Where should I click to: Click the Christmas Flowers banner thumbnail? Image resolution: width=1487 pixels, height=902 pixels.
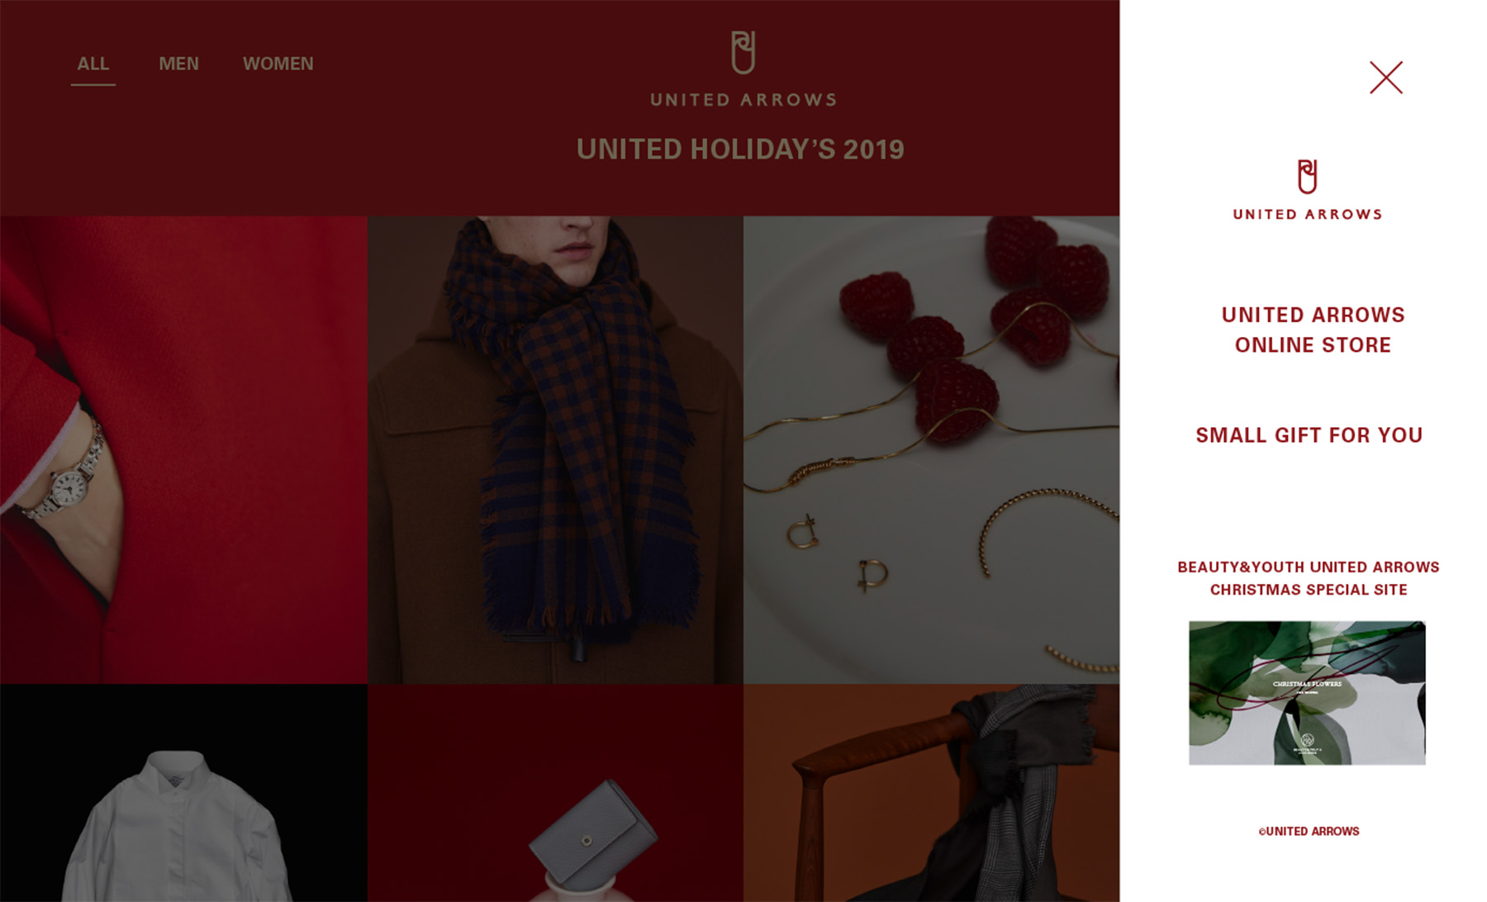[1307, 692]
